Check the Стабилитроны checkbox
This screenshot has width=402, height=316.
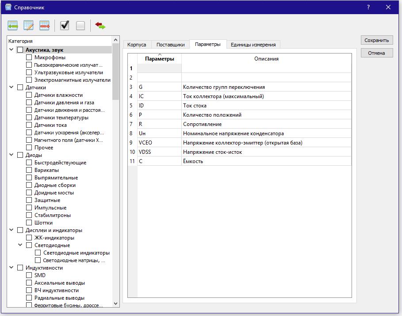(x=29, y=215)
